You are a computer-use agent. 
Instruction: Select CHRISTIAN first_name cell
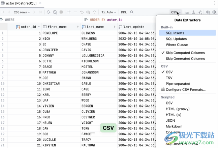(x=61, y=84)
